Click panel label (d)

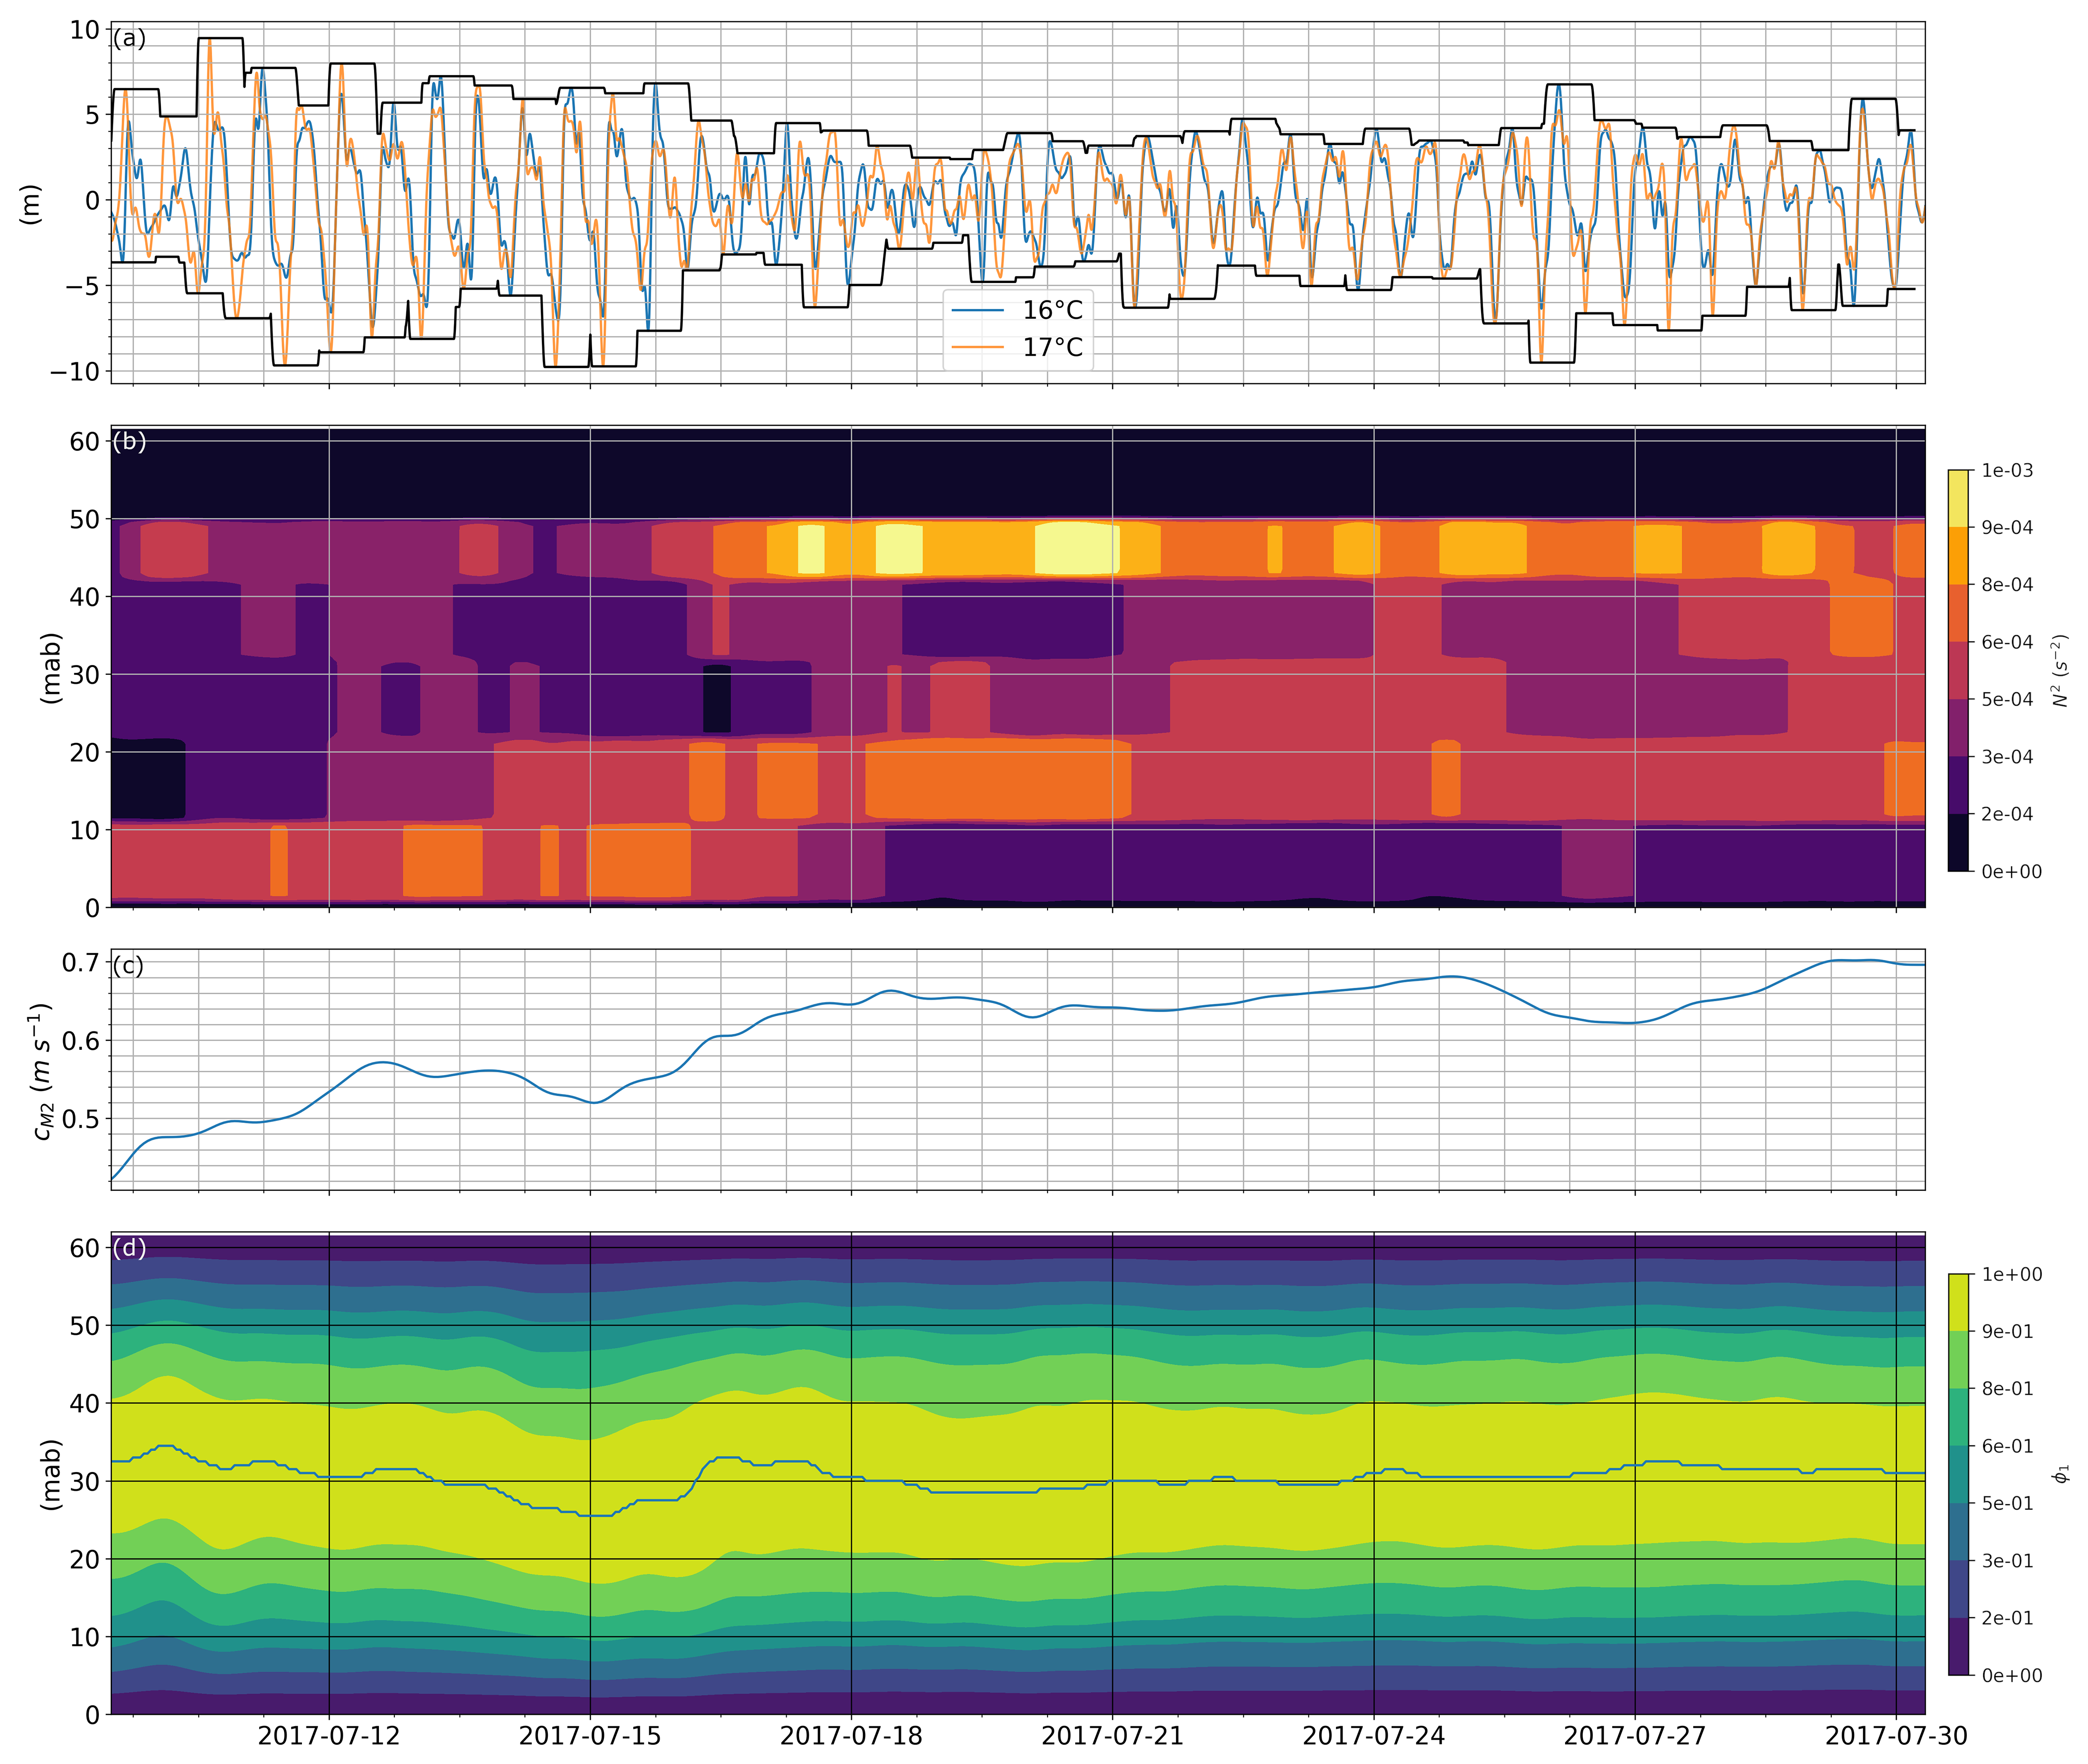129,1248
